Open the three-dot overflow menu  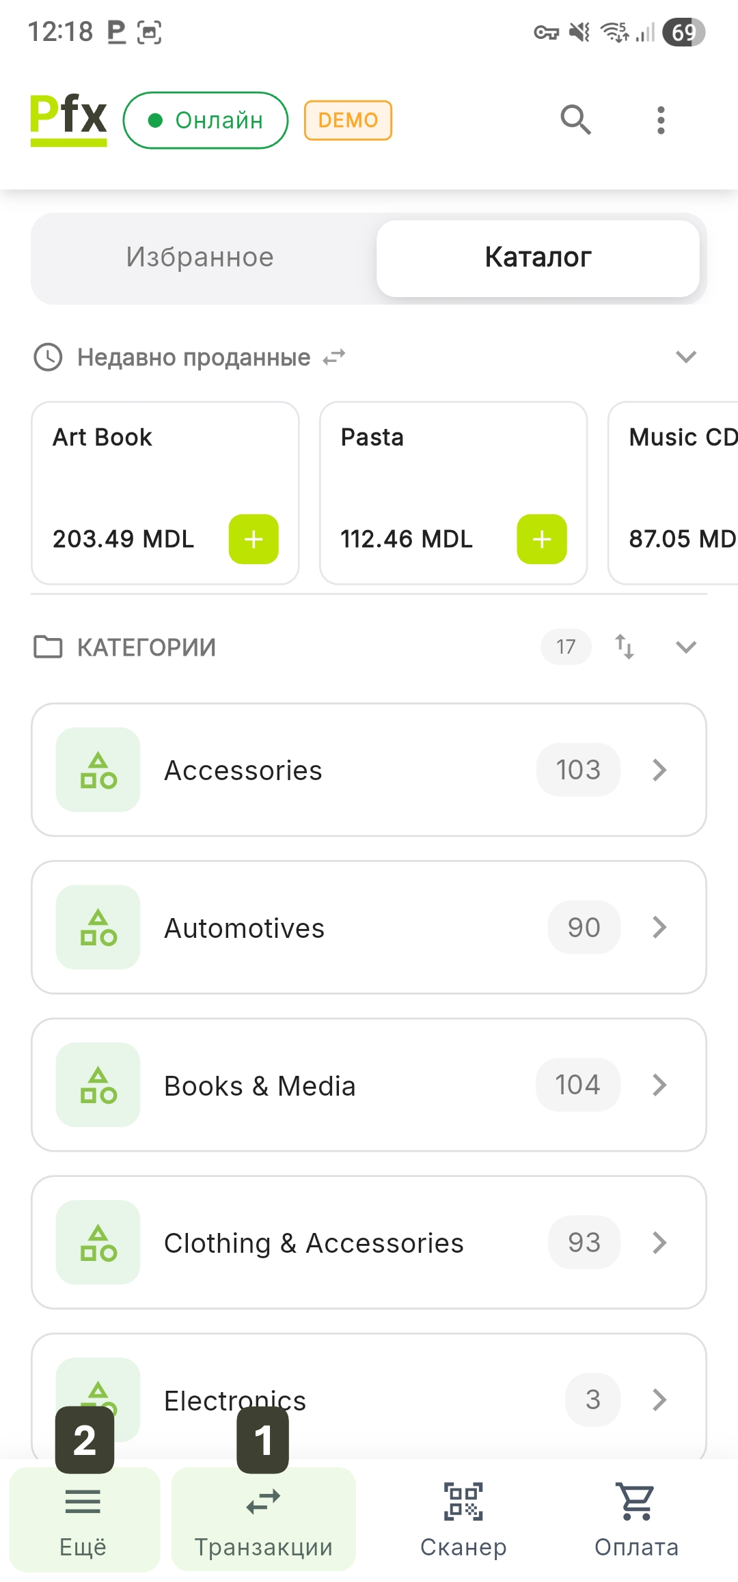660,120
